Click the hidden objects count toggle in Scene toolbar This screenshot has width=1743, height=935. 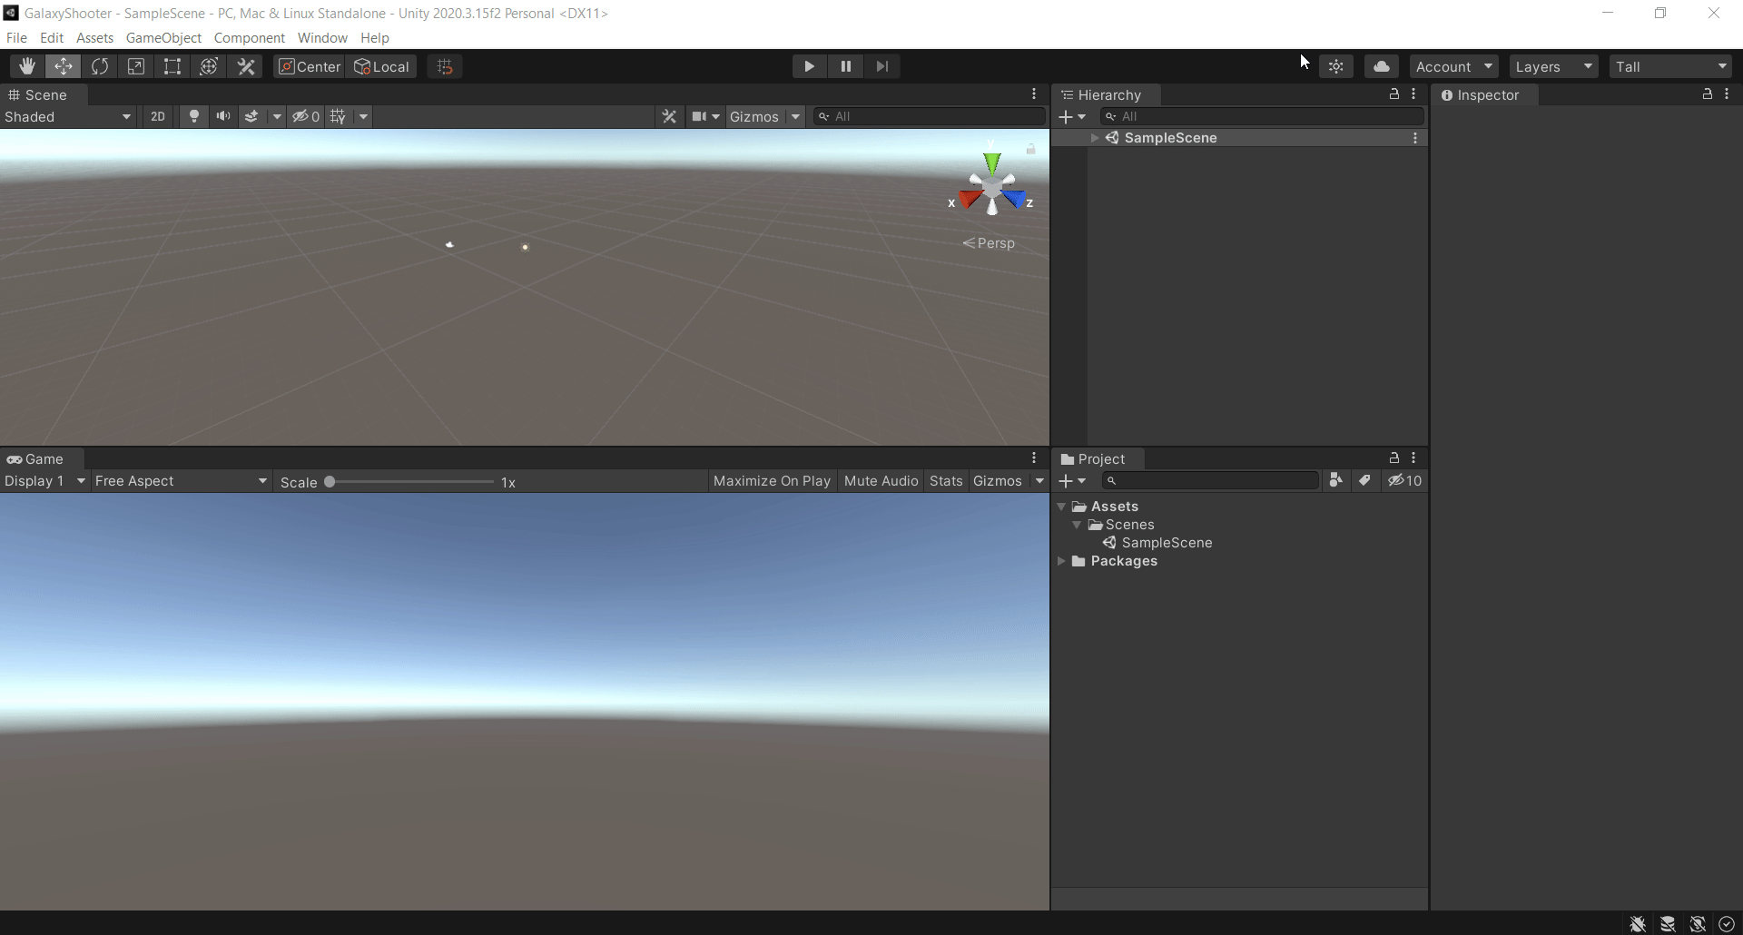(306, 116)
